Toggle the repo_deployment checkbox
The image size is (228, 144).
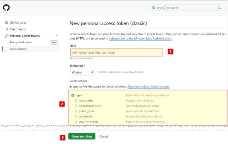coord(76,106)
